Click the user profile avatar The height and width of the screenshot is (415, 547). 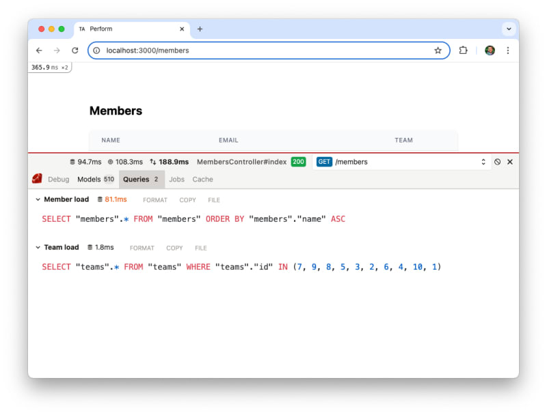[490, 51]
